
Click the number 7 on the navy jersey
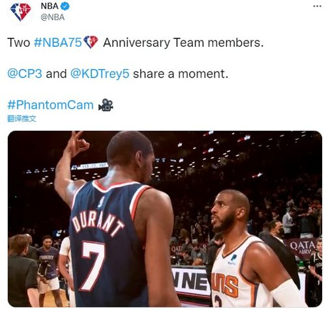pyautogui.click(x=92, y=266)
